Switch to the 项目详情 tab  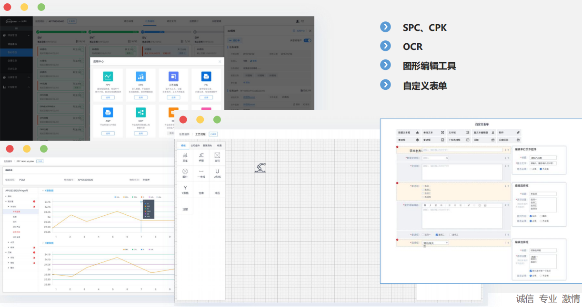129,21
